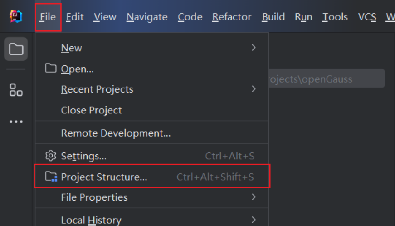This screenshot has width=395, height=226.
Task: Click the gear icon beside Settings
Action: pyautogui.click(x=51, y=156)
